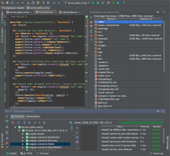Open Coverage panel gear settings
170x156 pixels.
coord(158,12)
